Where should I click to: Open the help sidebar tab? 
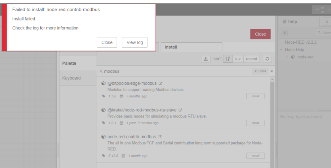point(299,21)
